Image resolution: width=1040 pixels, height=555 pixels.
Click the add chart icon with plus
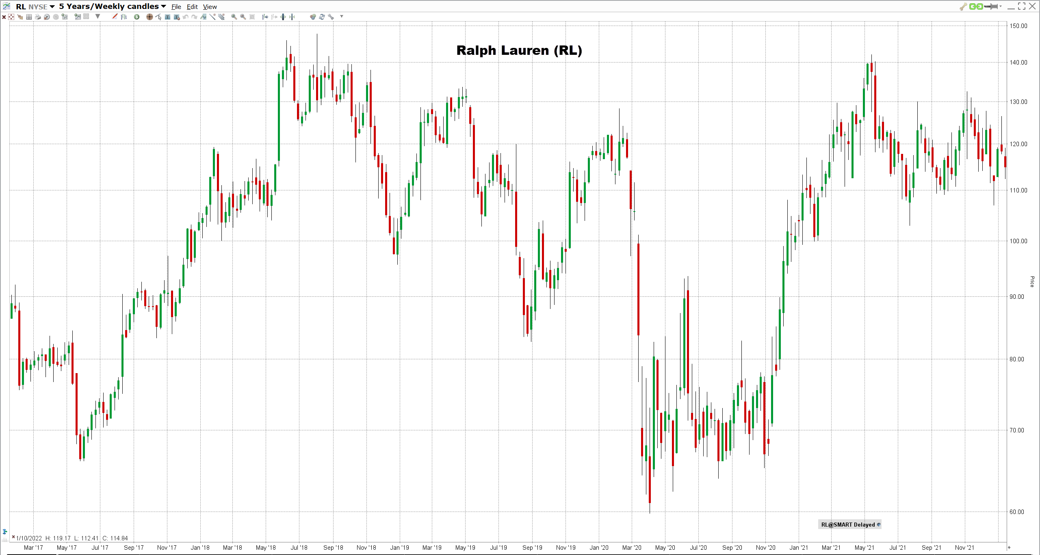[x=78, y=17]
